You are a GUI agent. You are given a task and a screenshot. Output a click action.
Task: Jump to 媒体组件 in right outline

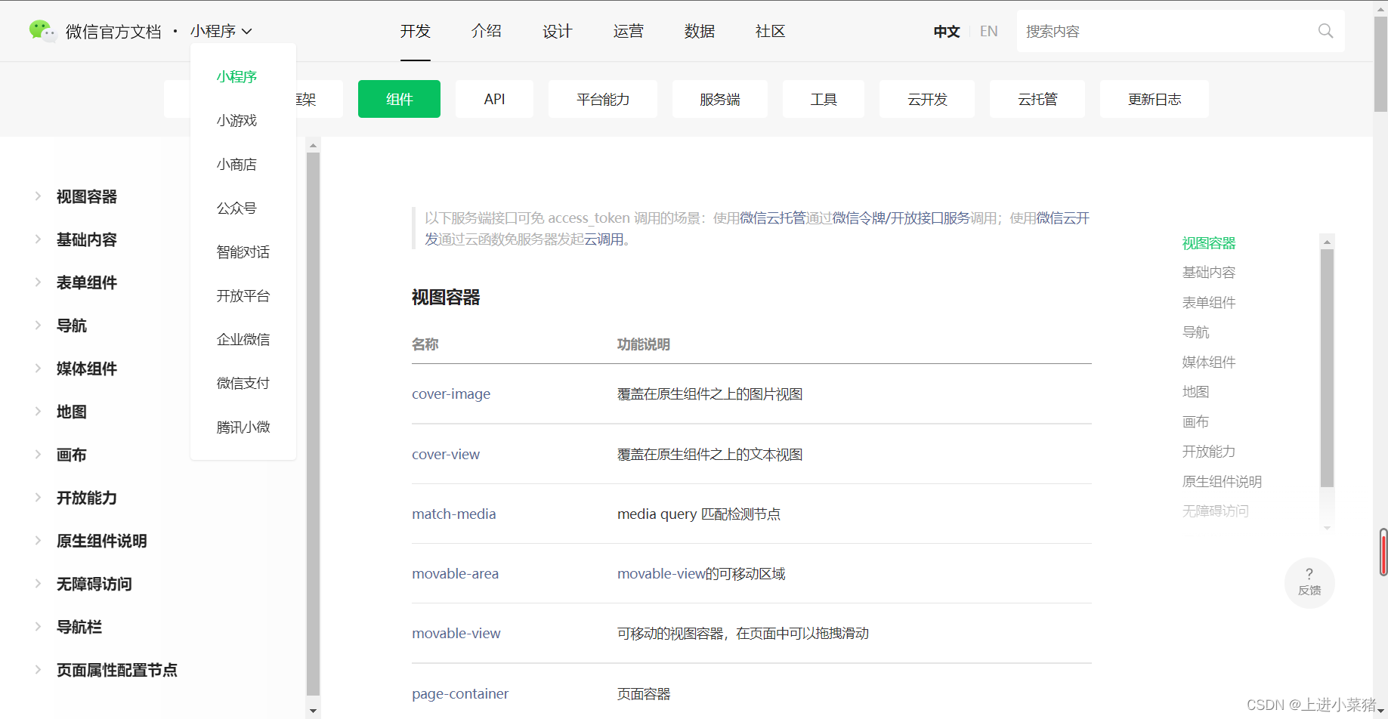coord(1209,362)
